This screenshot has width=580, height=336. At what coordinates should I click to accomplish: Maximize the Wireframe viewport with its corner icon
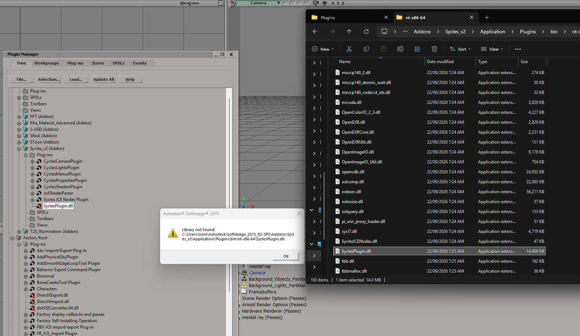pyautogui.click(x=220, y=3)
